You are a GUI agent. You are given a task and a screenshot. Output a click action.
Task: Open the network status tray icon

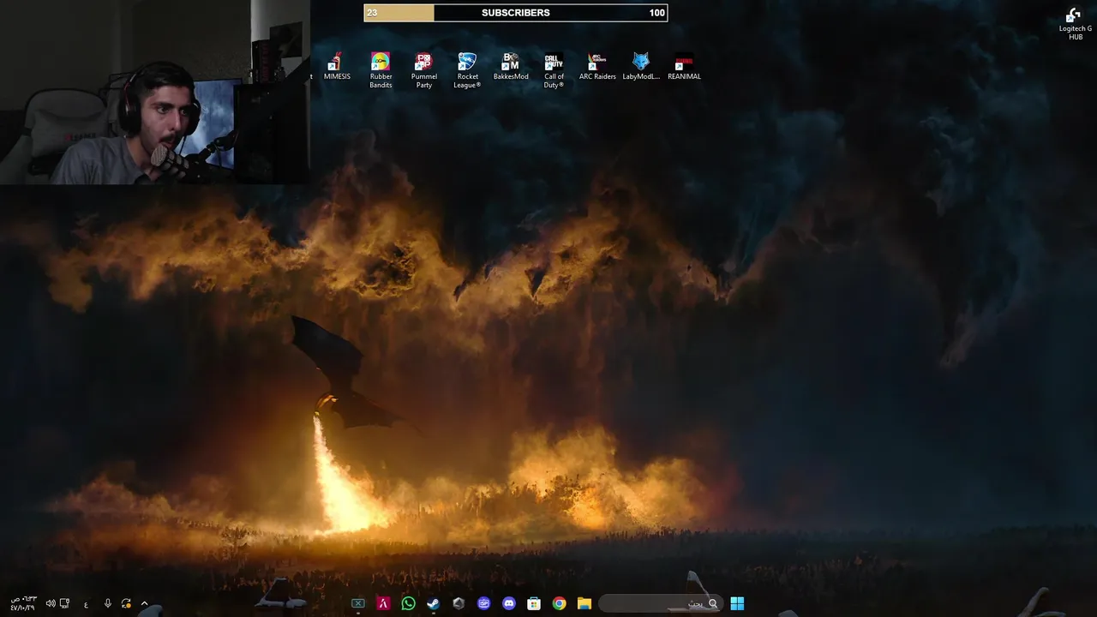tap(64, 603)
